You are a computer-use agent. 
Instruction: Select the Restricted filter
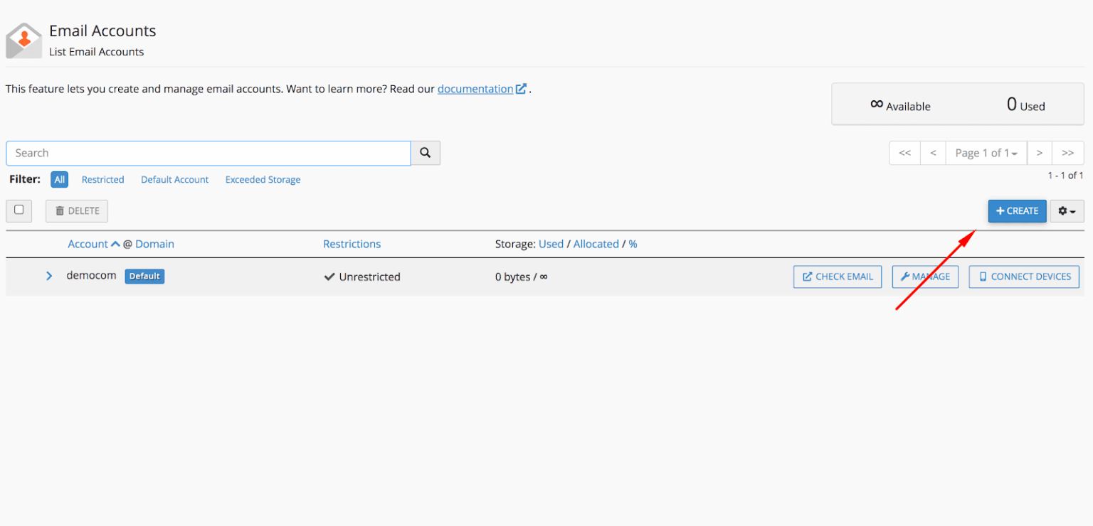coord(102,179)
